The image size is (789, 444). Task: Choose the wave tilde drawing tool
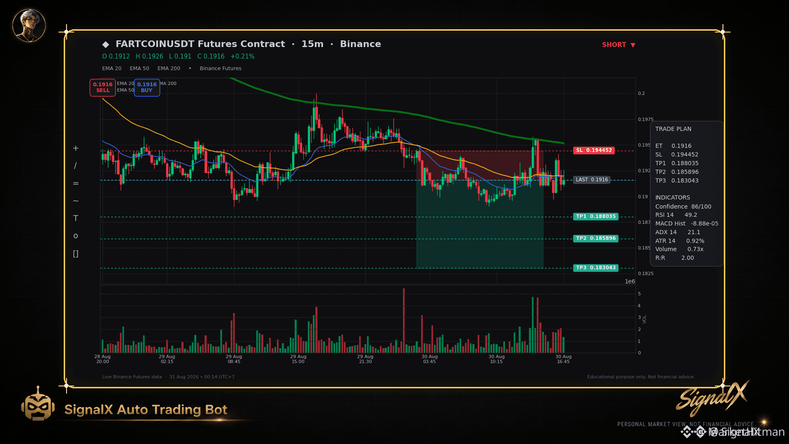point(76,201)
